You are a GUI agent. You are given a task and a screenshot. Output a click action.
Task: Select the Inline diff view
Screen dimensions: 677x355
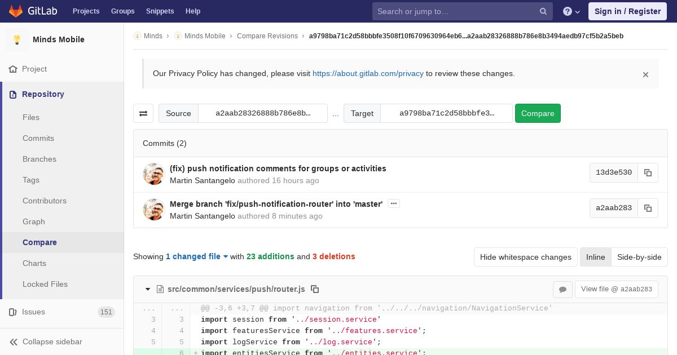[595, 257]
